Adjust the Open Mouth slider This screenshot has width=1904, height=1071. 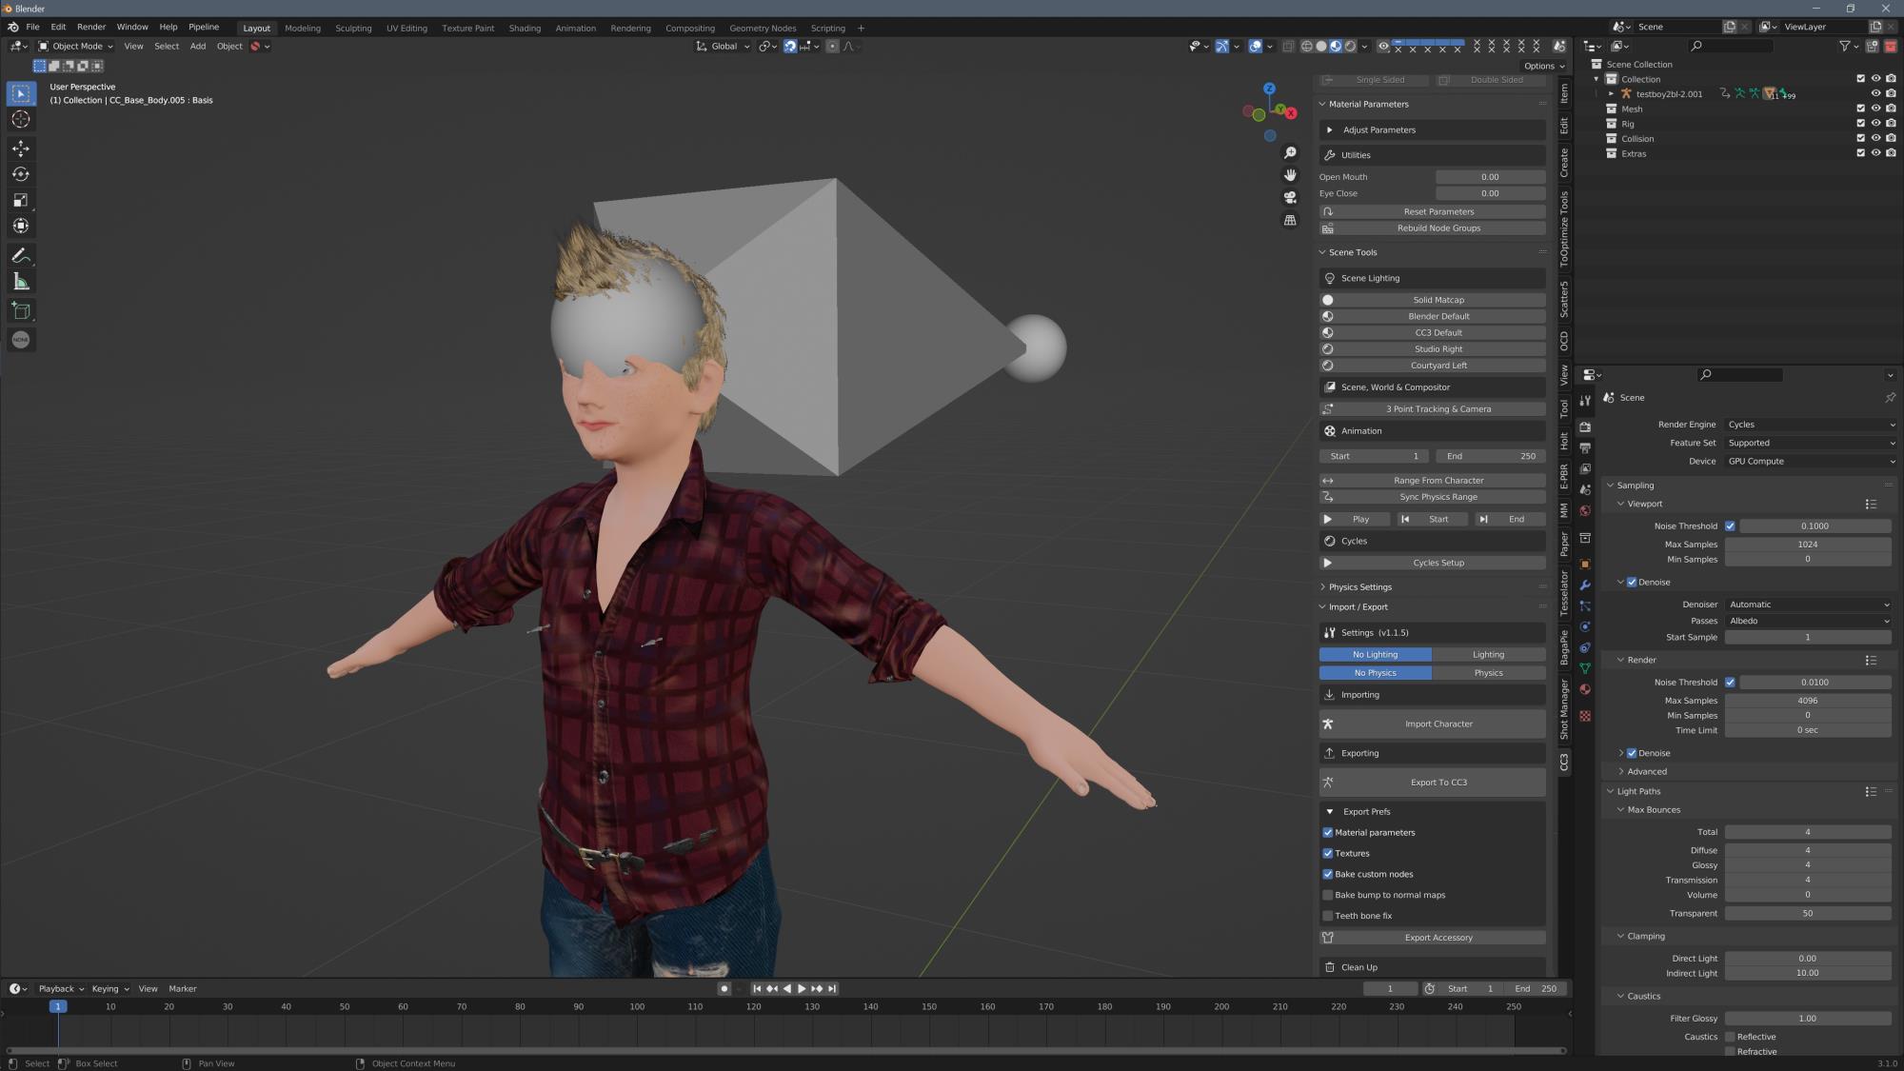1490,177
